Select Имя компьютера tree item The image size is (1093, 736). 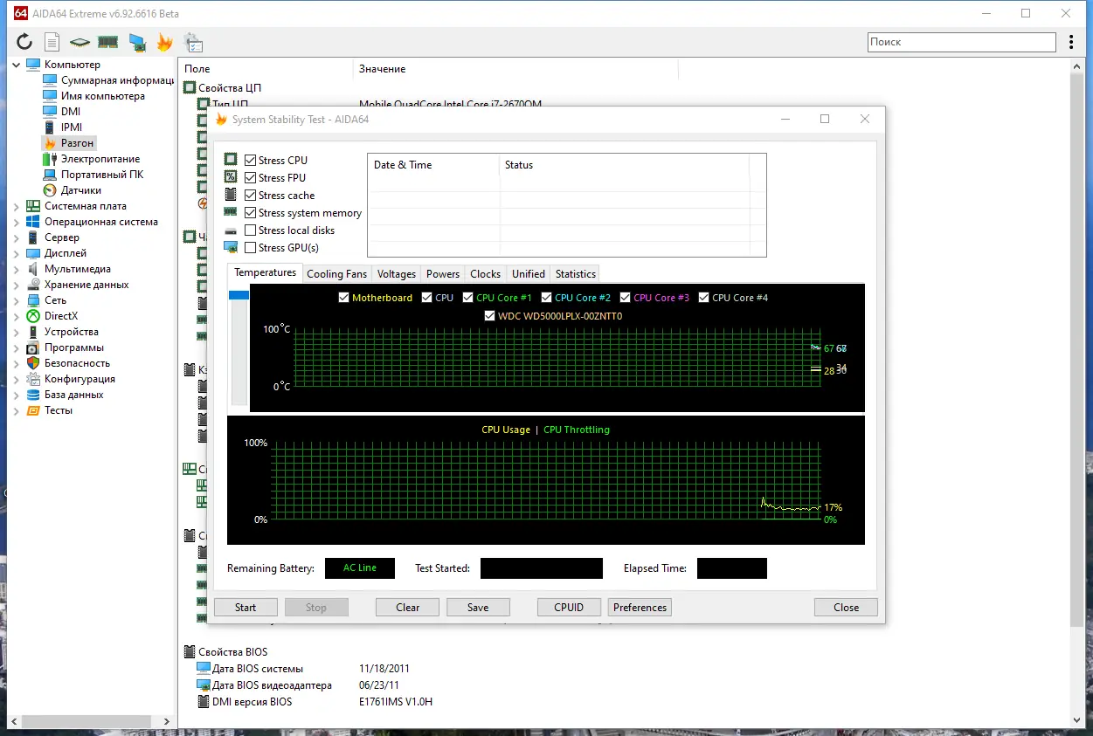(x=103, y=96)
